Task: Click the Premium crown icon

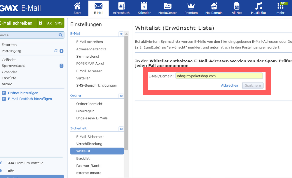Action: pyautogui.click(x=191, y=6)
